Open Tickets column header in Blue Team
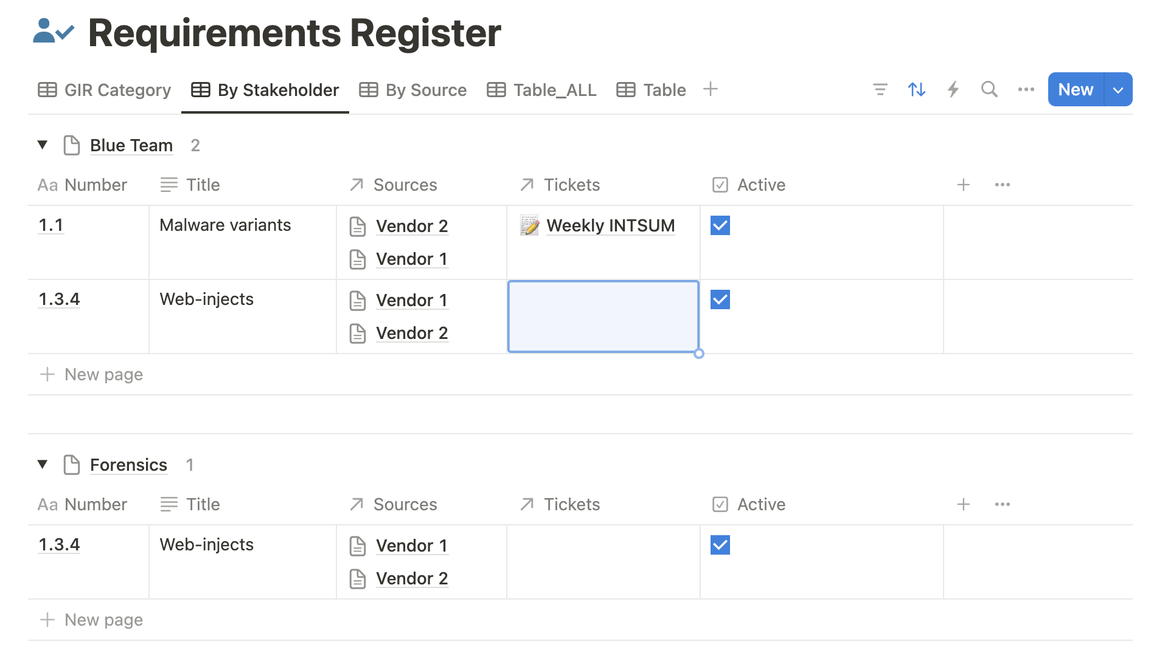Image resolution: width=1151 pixels, height=667 pixels. pyautogui.click(x=560, y=185)
